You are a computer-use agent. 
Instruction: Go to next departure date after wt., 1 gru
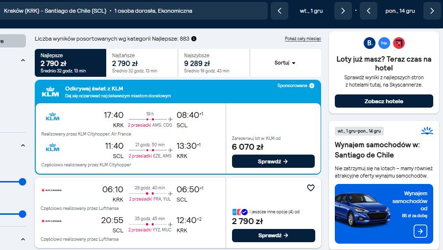click(x=343, y=11)
